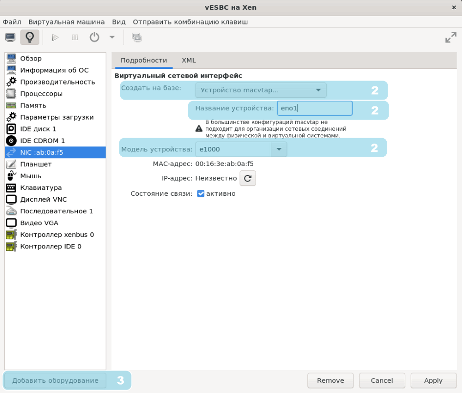Open Параметры загрузки item

pyautogui.click(x=55, y=117)
